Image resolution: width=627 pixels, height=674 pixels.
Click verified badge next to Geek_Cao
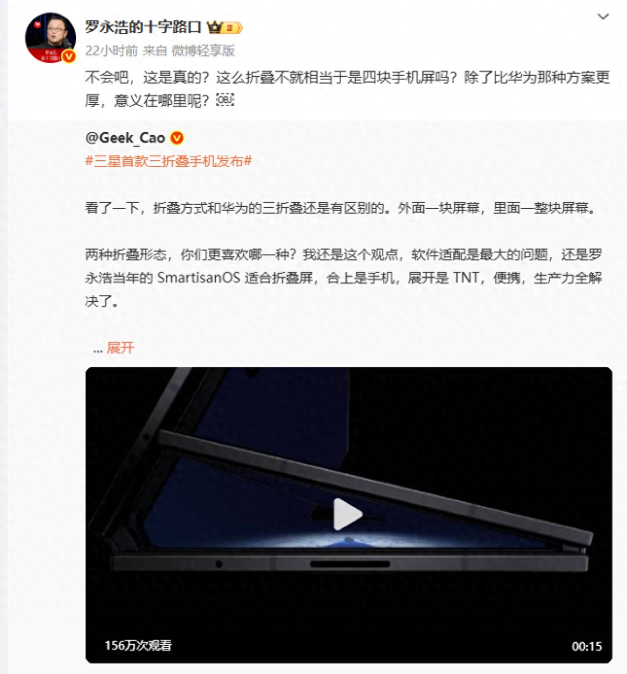coord(177,138)
